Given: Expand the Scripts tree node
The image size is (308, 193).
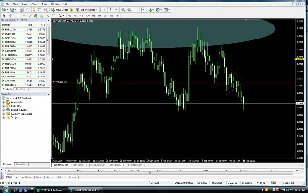Looking at the screenshot, I should click(3, 117).
